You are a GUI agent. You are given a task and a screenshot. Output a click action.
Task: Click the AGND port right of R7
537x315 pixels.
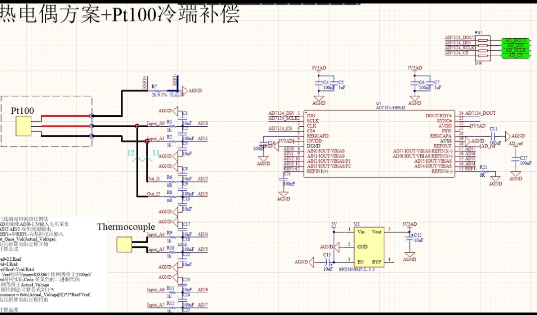[x=191, y=90]
